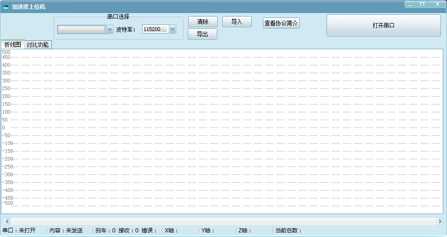Click the 打开串口 open port button
447x237 pixels.
(x=384, y=25)
